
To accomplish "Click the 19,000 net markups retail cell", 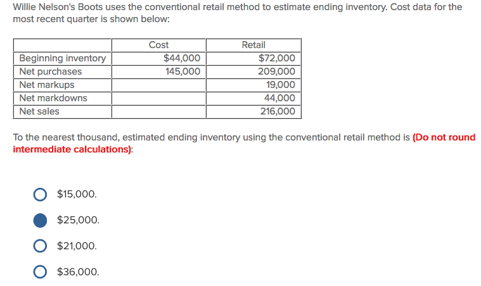I will pos(281,85).
